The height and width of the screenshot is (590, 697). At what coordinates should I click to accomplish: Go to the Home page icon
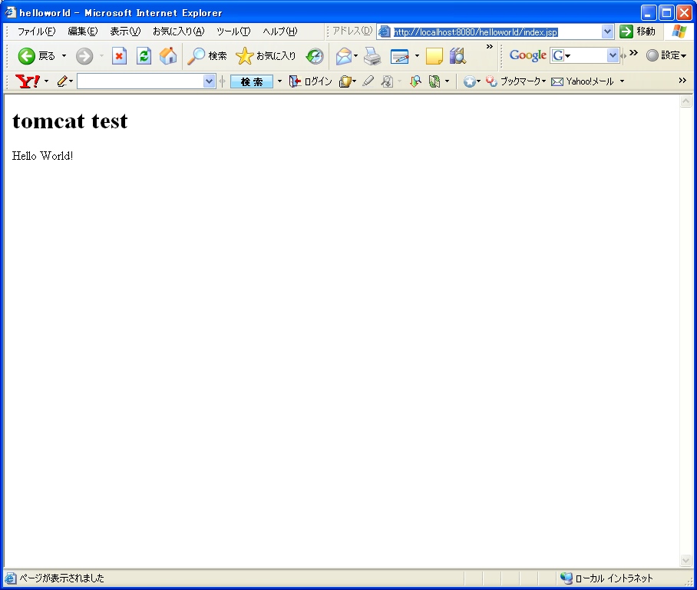coord(168,56)
